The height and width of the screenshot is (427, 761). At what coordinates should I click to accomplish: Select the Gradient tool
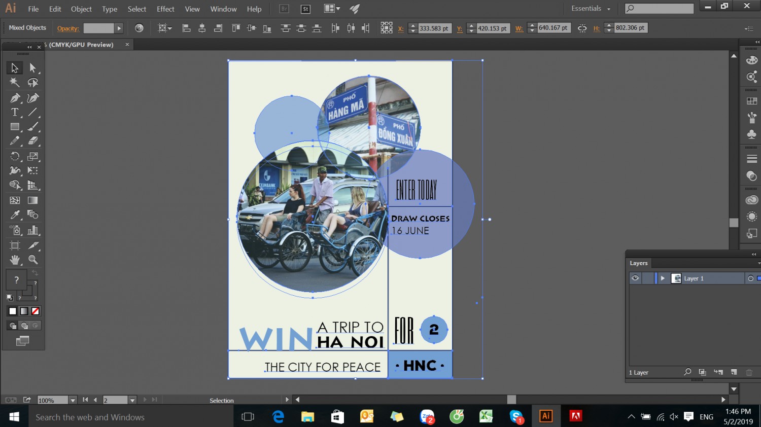point(33,200)
